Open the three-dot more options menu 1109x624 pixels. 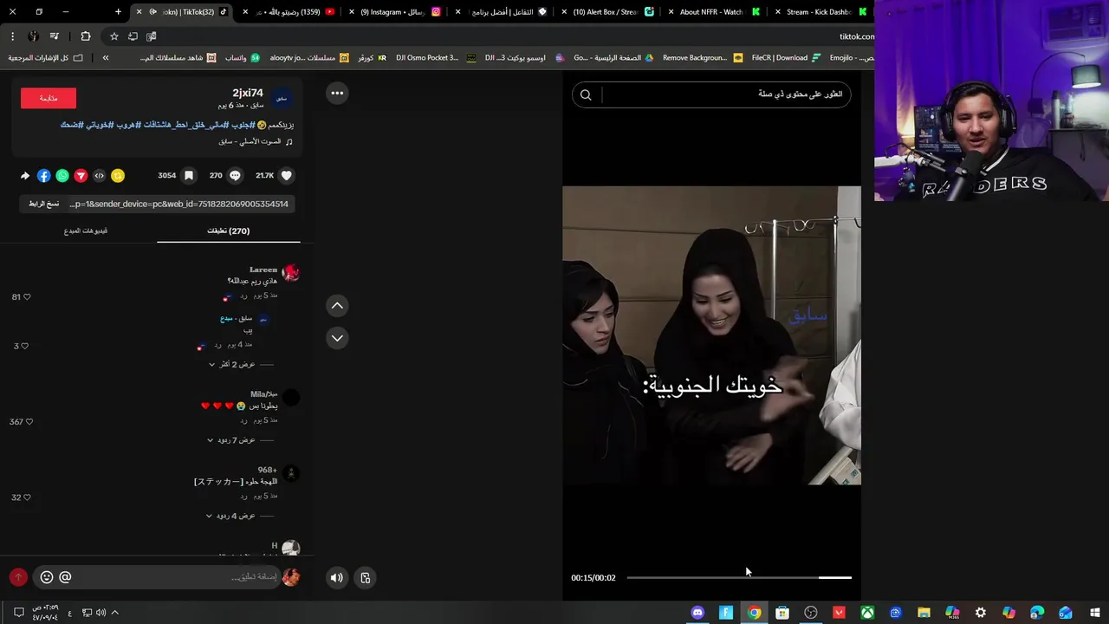click(337, 93)
